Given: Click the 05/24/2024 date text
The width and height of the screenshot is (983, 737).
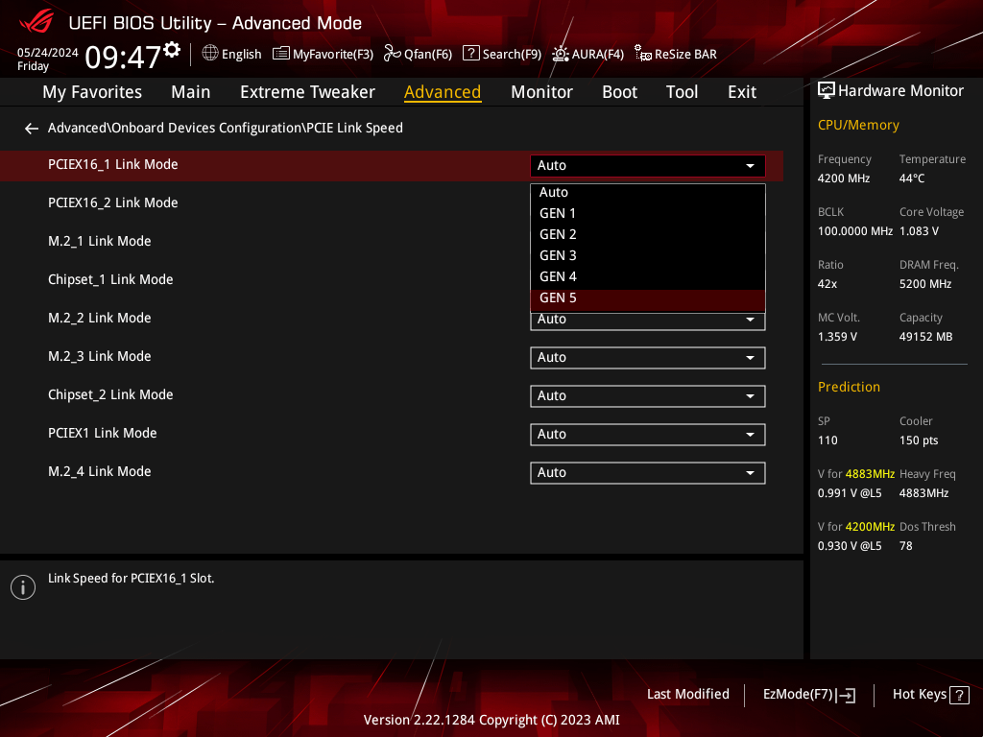Looking at the screenshot, I should pyautogui.click(x=48, y=53).
